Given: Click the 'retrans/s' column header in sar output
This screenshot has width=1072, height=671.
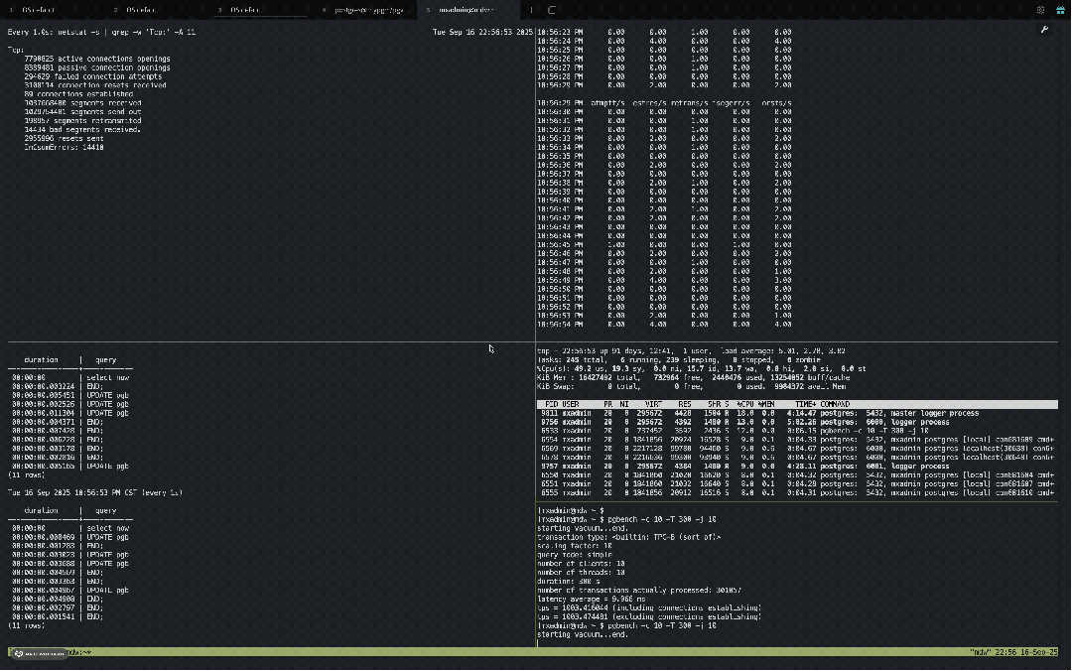Looking at the screenshot, I should pyautogui.click(x=689, y=103).
